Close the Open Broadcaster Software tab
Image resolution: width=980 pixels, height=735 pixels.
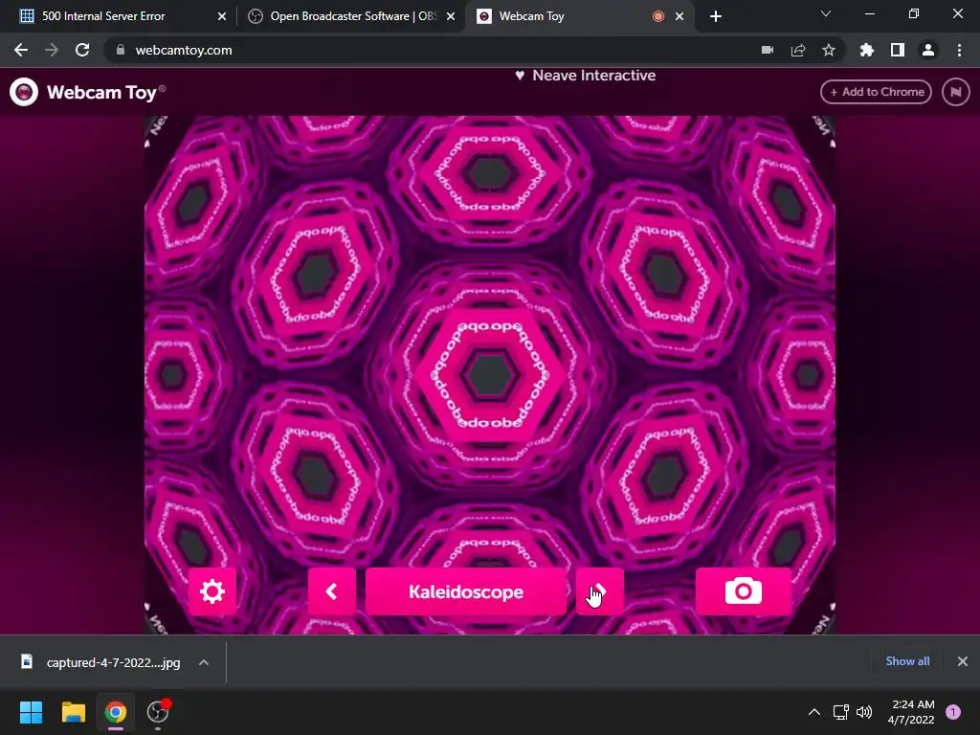point(451,17)
